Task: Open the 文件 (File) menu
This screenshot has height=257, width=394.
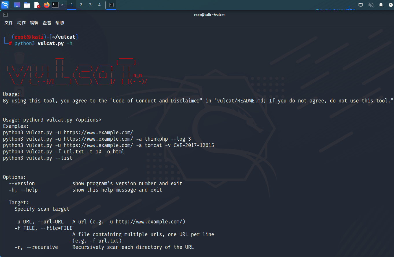Action: [9, 23]
